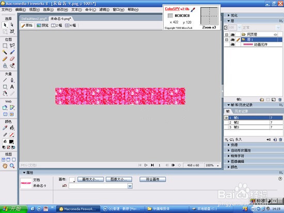
Task: Select the Zoom magnifier tool
Action: point(12,166)
